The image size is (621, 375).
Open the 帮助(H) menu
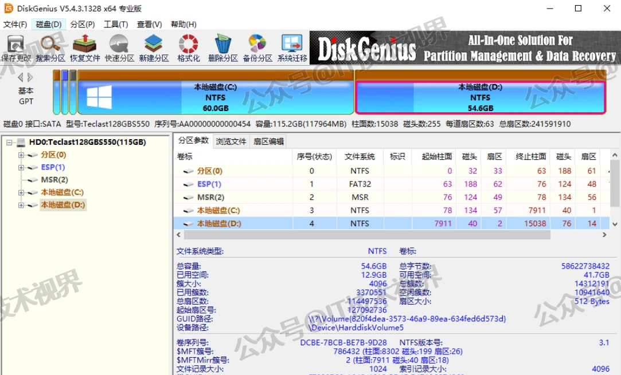tap(183, 25)
